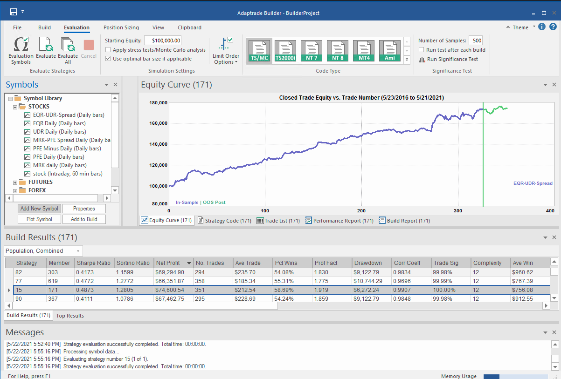Open the Position Sizing tab

click(x=121, y=27)
